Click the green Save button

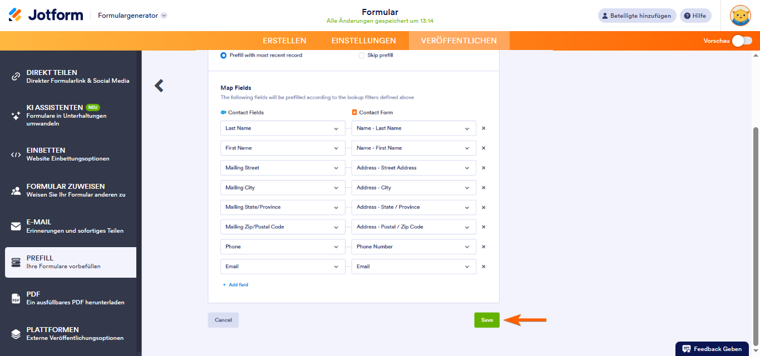[x=487, y=320]
